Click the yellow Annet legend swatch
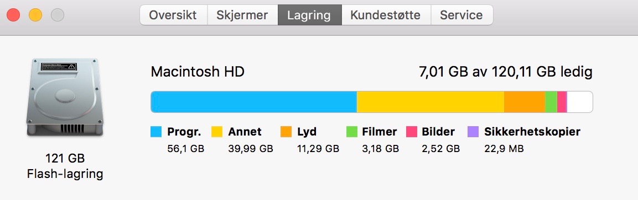 217,132
